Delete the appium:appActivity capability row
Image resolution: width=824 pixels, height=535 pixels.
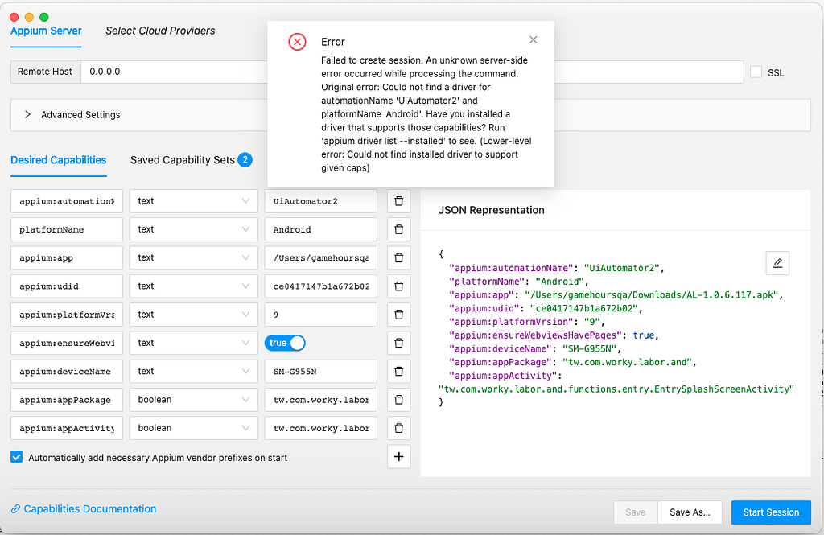398,427
